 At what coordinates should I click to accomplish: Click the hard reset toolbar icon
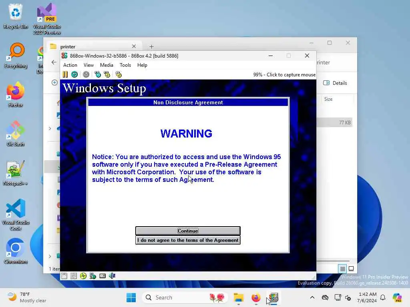(x=74, y=75)
